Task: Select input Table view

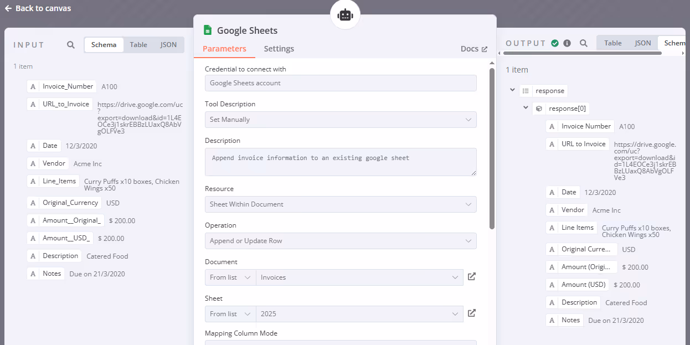Action: point(138,45)
